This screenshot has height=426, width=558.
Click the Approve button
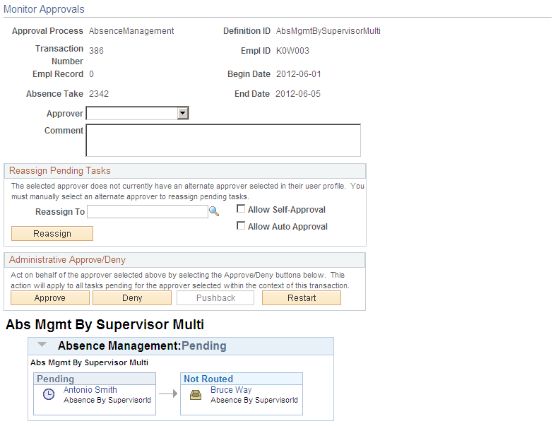click(x=50, y=298)
